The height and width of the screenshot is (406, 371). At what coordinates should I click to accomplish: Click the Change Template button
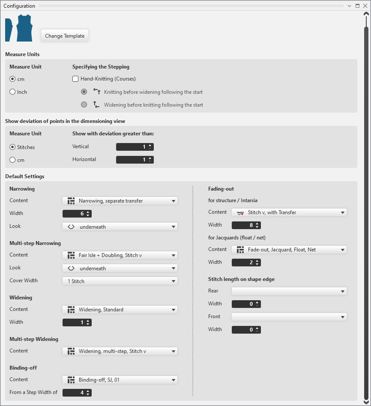(x=65, y=36)
